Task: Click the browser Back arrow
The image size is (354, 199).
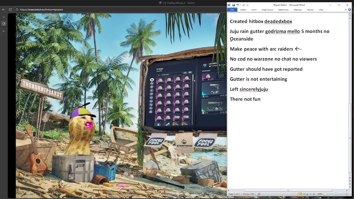Action: click(x=4, y=9)
